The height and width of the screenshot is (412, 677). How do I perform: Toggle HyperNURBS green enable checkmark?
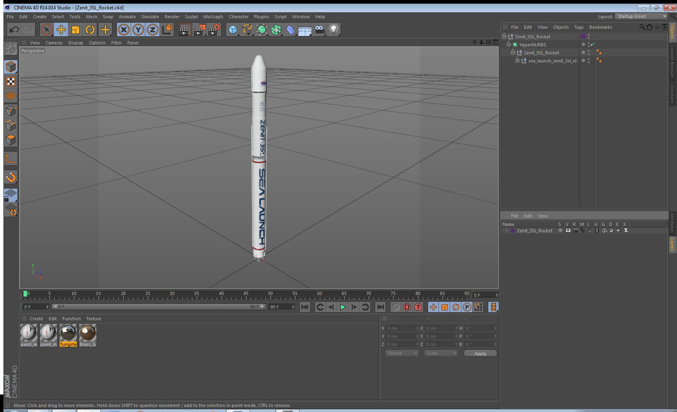[592, 45]
